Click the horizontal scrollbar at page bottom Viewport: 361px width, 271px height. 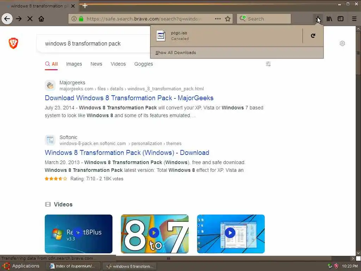tap(168, 258)
